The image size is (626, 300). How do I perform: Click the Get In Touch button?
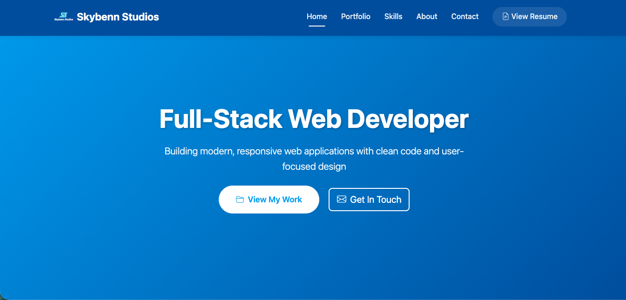(369, 199)
